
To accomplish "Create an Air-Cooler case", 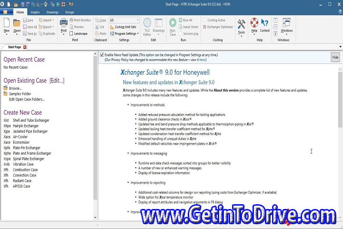I will pos(16,137).
